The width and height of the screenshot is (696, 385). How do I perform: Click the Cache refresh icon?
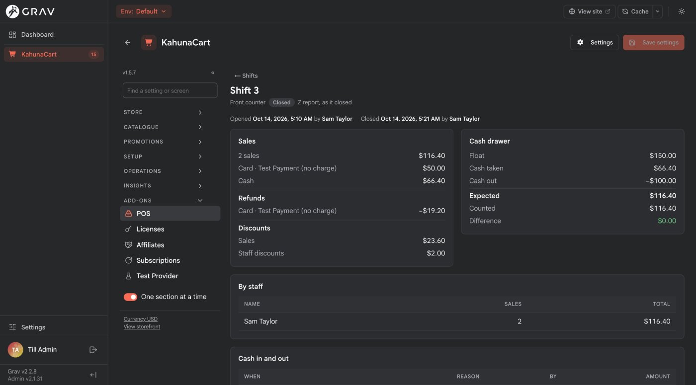click(x=625, y=11)
